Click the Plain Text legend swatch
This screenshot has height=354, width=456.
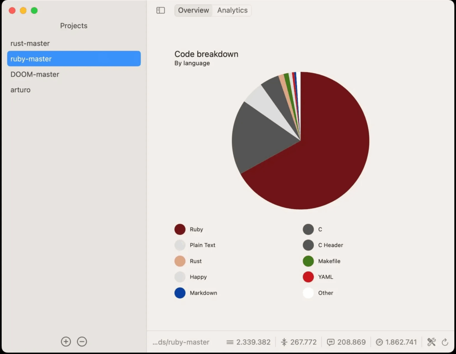click(x=180, y=245)
